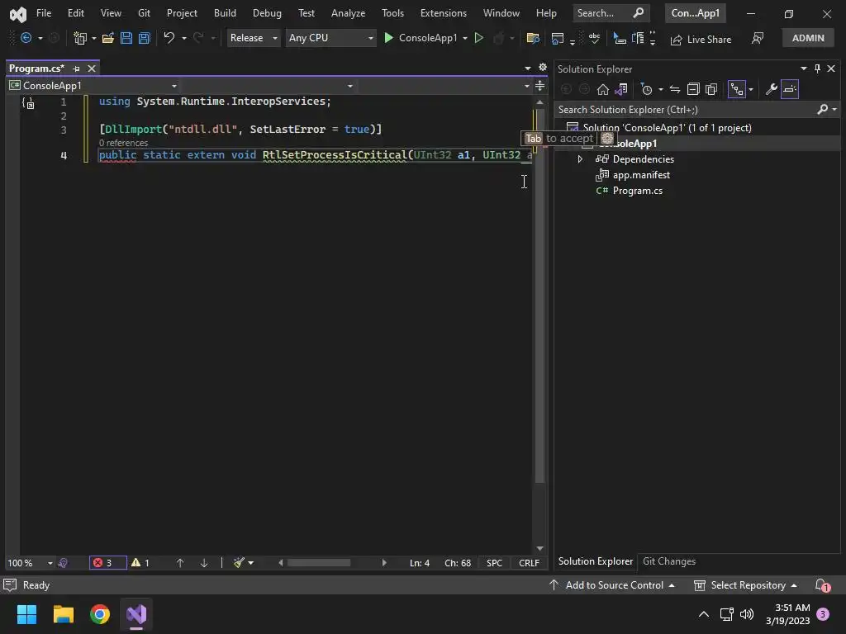Go to previous issue with the up arrow
The image size is (846, 634).
click(180, 563)
